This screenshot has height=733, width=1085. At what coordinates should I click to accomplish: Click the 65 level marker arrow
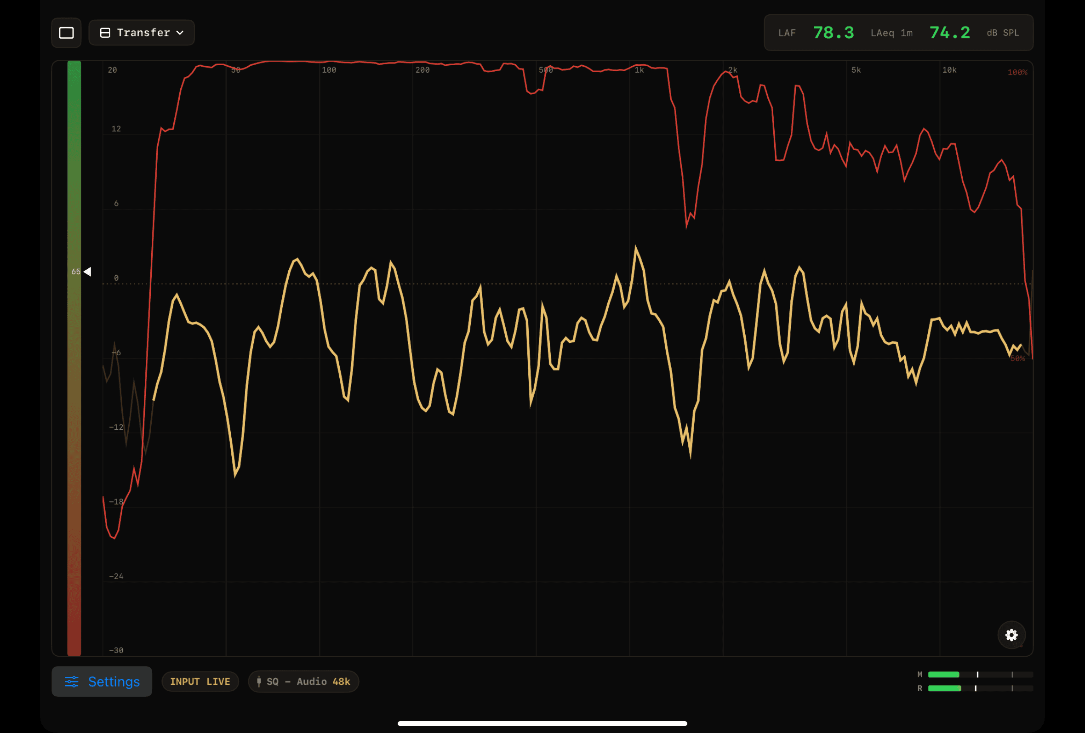tap(87, 272)
